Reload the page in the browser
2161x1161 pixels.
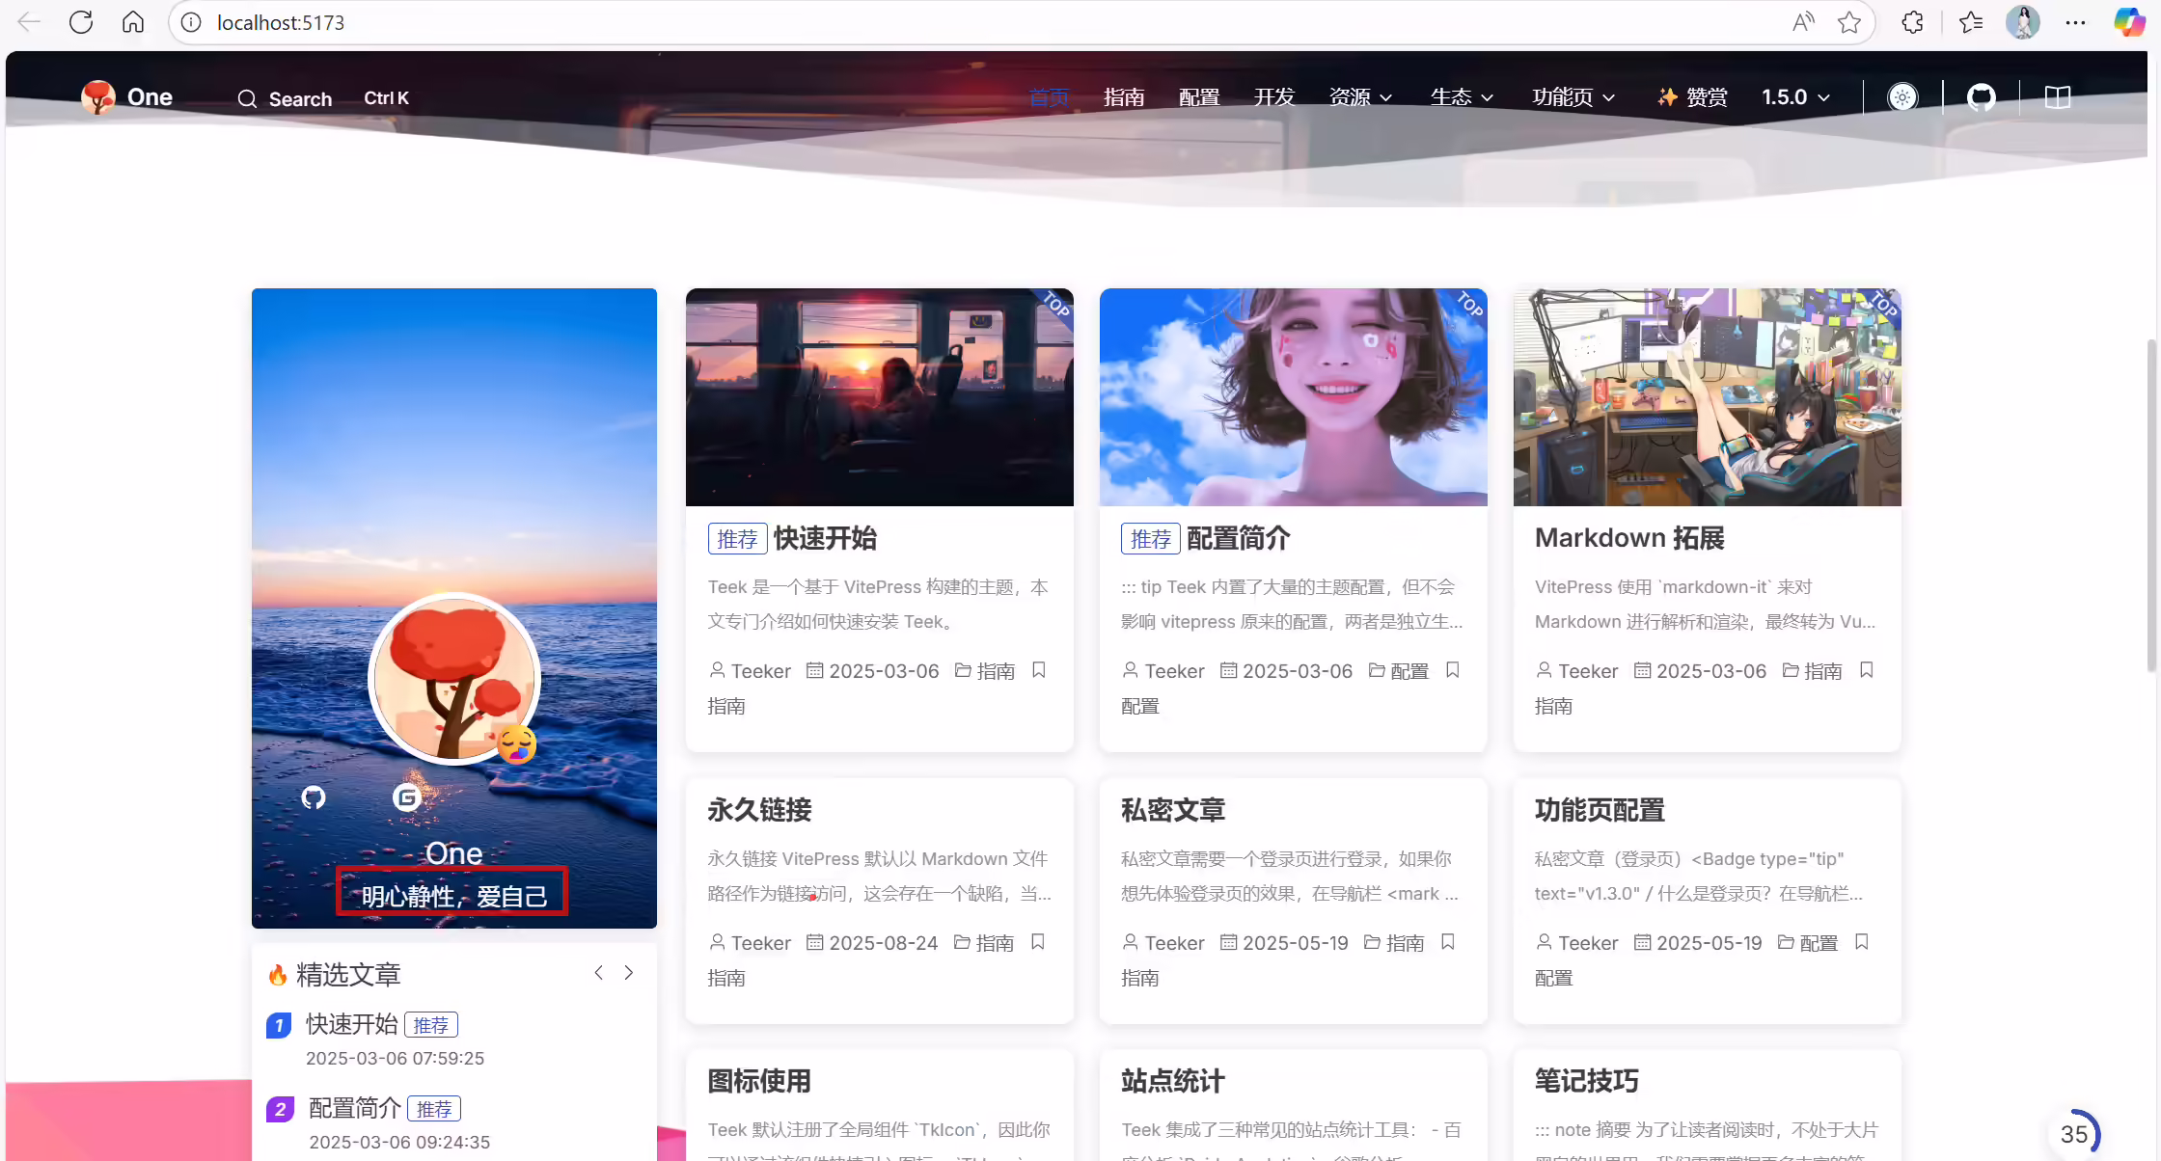81,22
